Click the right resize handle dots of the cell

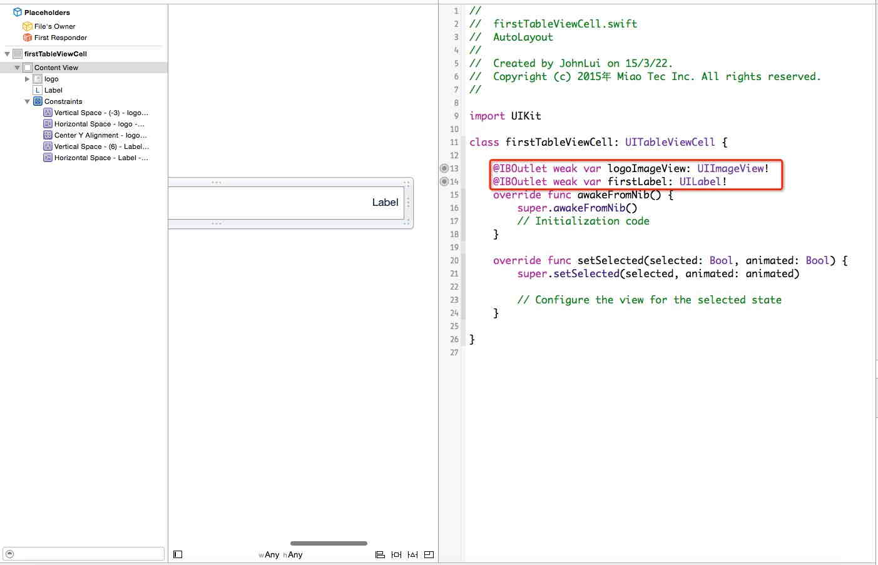[x=408, y=203]
